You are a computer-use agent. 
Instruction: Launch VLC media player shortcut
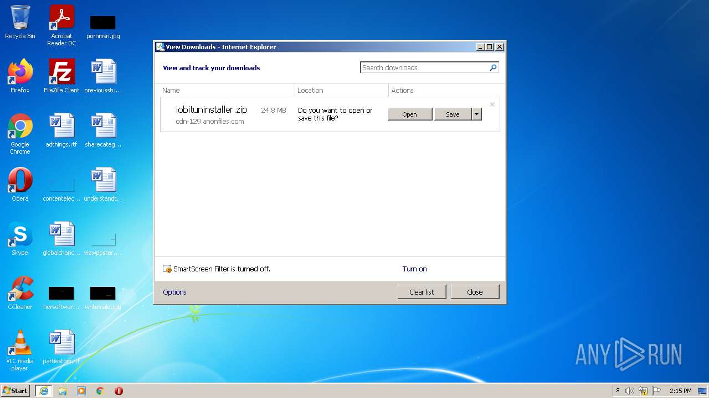20,350
